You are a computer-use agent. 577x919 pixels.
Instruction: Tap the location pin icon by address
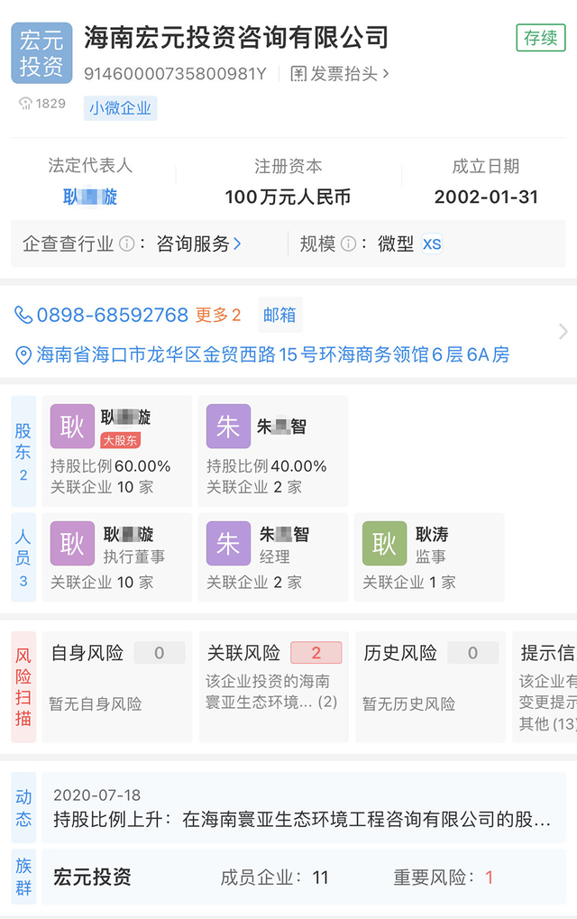(23, 355)
